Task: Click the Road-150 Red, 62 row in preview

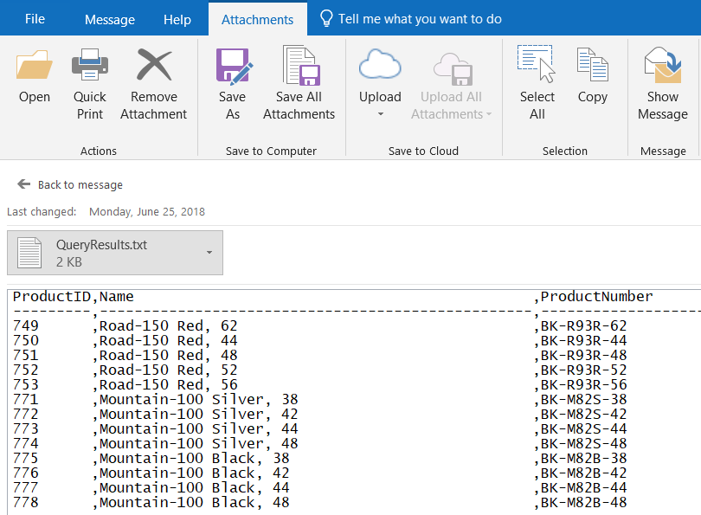Action: coord(168,326)
